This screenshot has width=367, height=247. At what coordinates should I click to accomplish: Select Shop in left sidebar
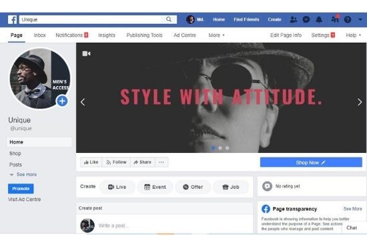pyautogui.click(x=15, y=154)
